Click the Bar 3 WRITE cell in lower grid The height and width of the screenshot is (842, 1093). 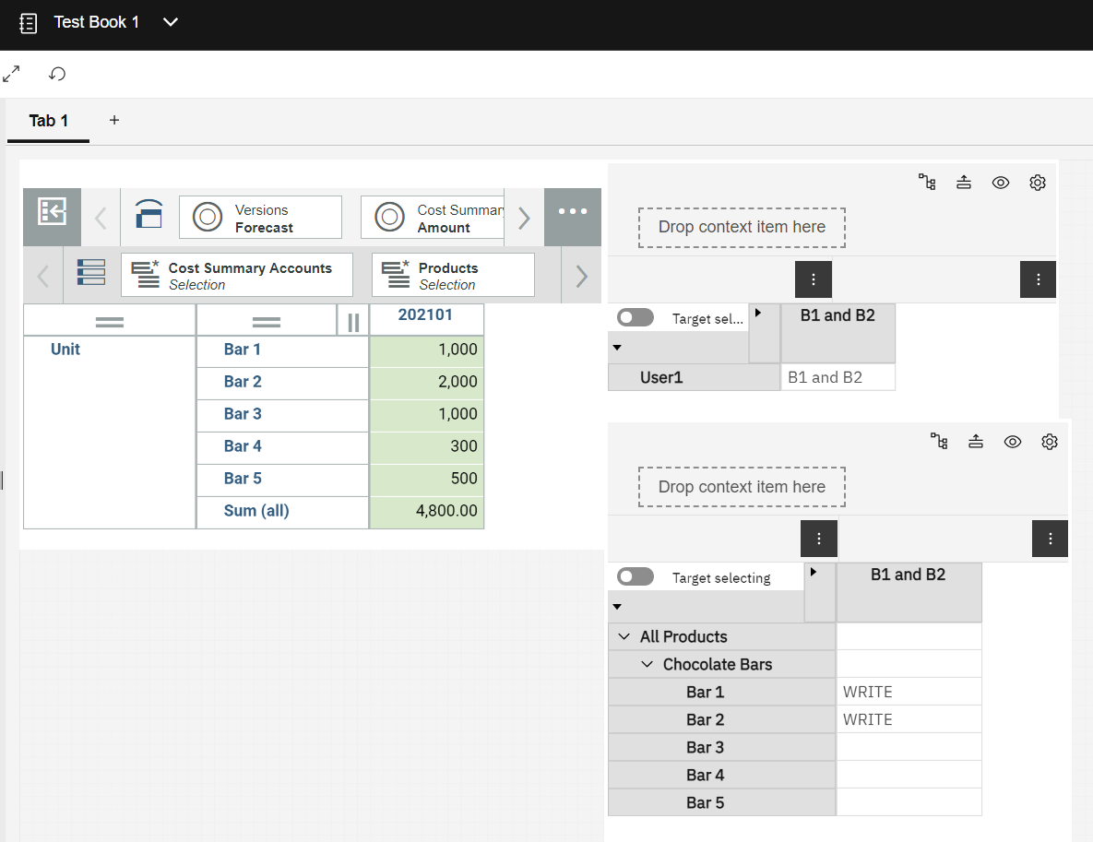(909, 747)
